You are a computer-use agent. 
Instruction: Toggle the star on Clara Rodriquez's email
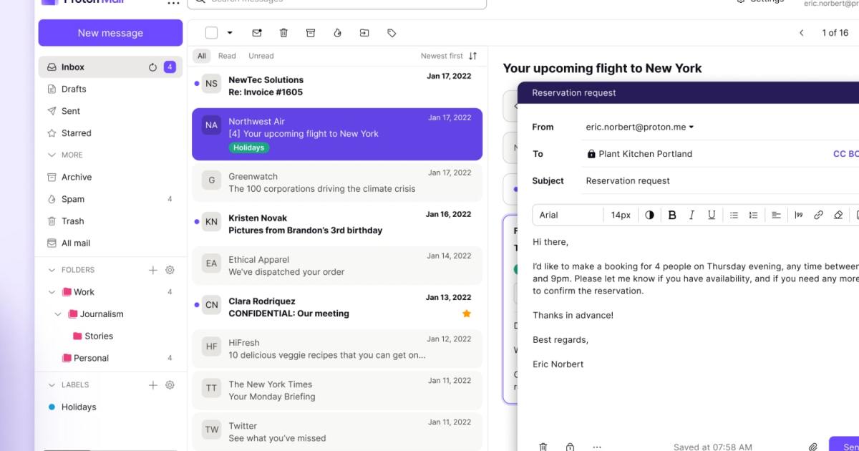467,314
